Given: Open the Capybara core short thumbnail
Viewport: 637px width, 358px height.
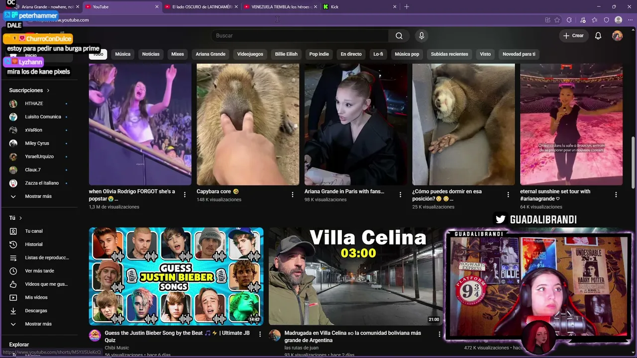Looking at the screenshot, I should (x=248, y=124).
